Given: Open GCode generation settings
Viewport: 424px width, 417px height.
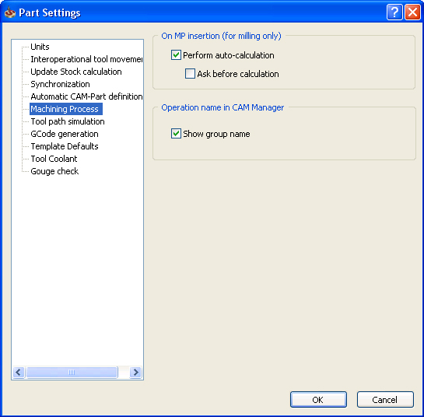Looking at the screenshot, I should (x=65, y=134).
